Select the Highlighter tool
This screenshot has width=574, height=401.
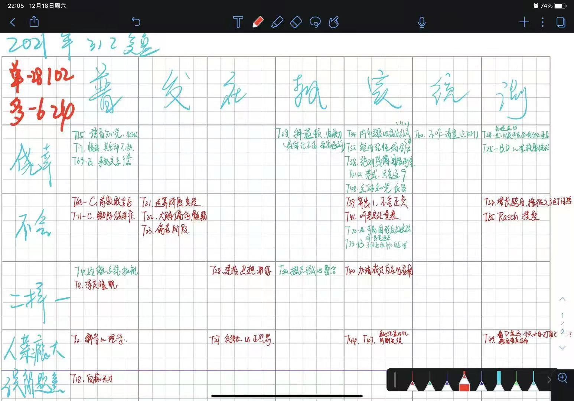tap(277, 22)
